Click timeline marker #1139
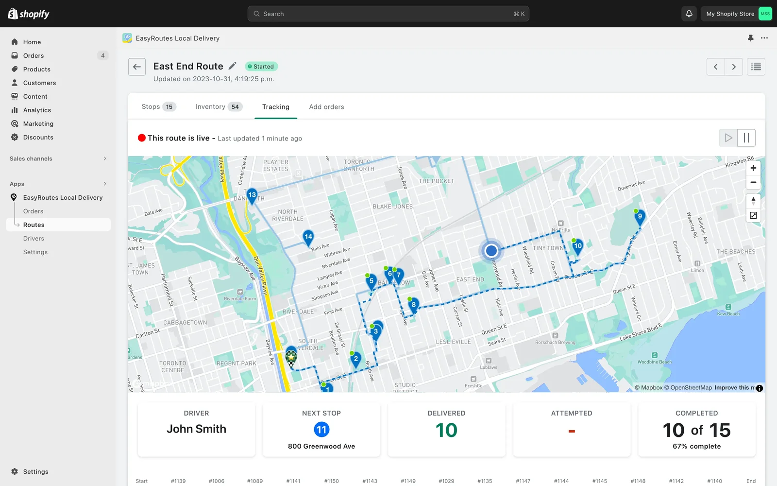Viewport: 777px width, 486px height. (178, 481)
